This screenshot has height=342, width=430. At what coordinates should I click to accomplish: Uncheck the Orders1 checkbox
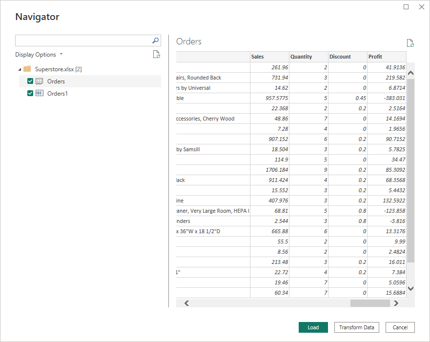point(30,93)
